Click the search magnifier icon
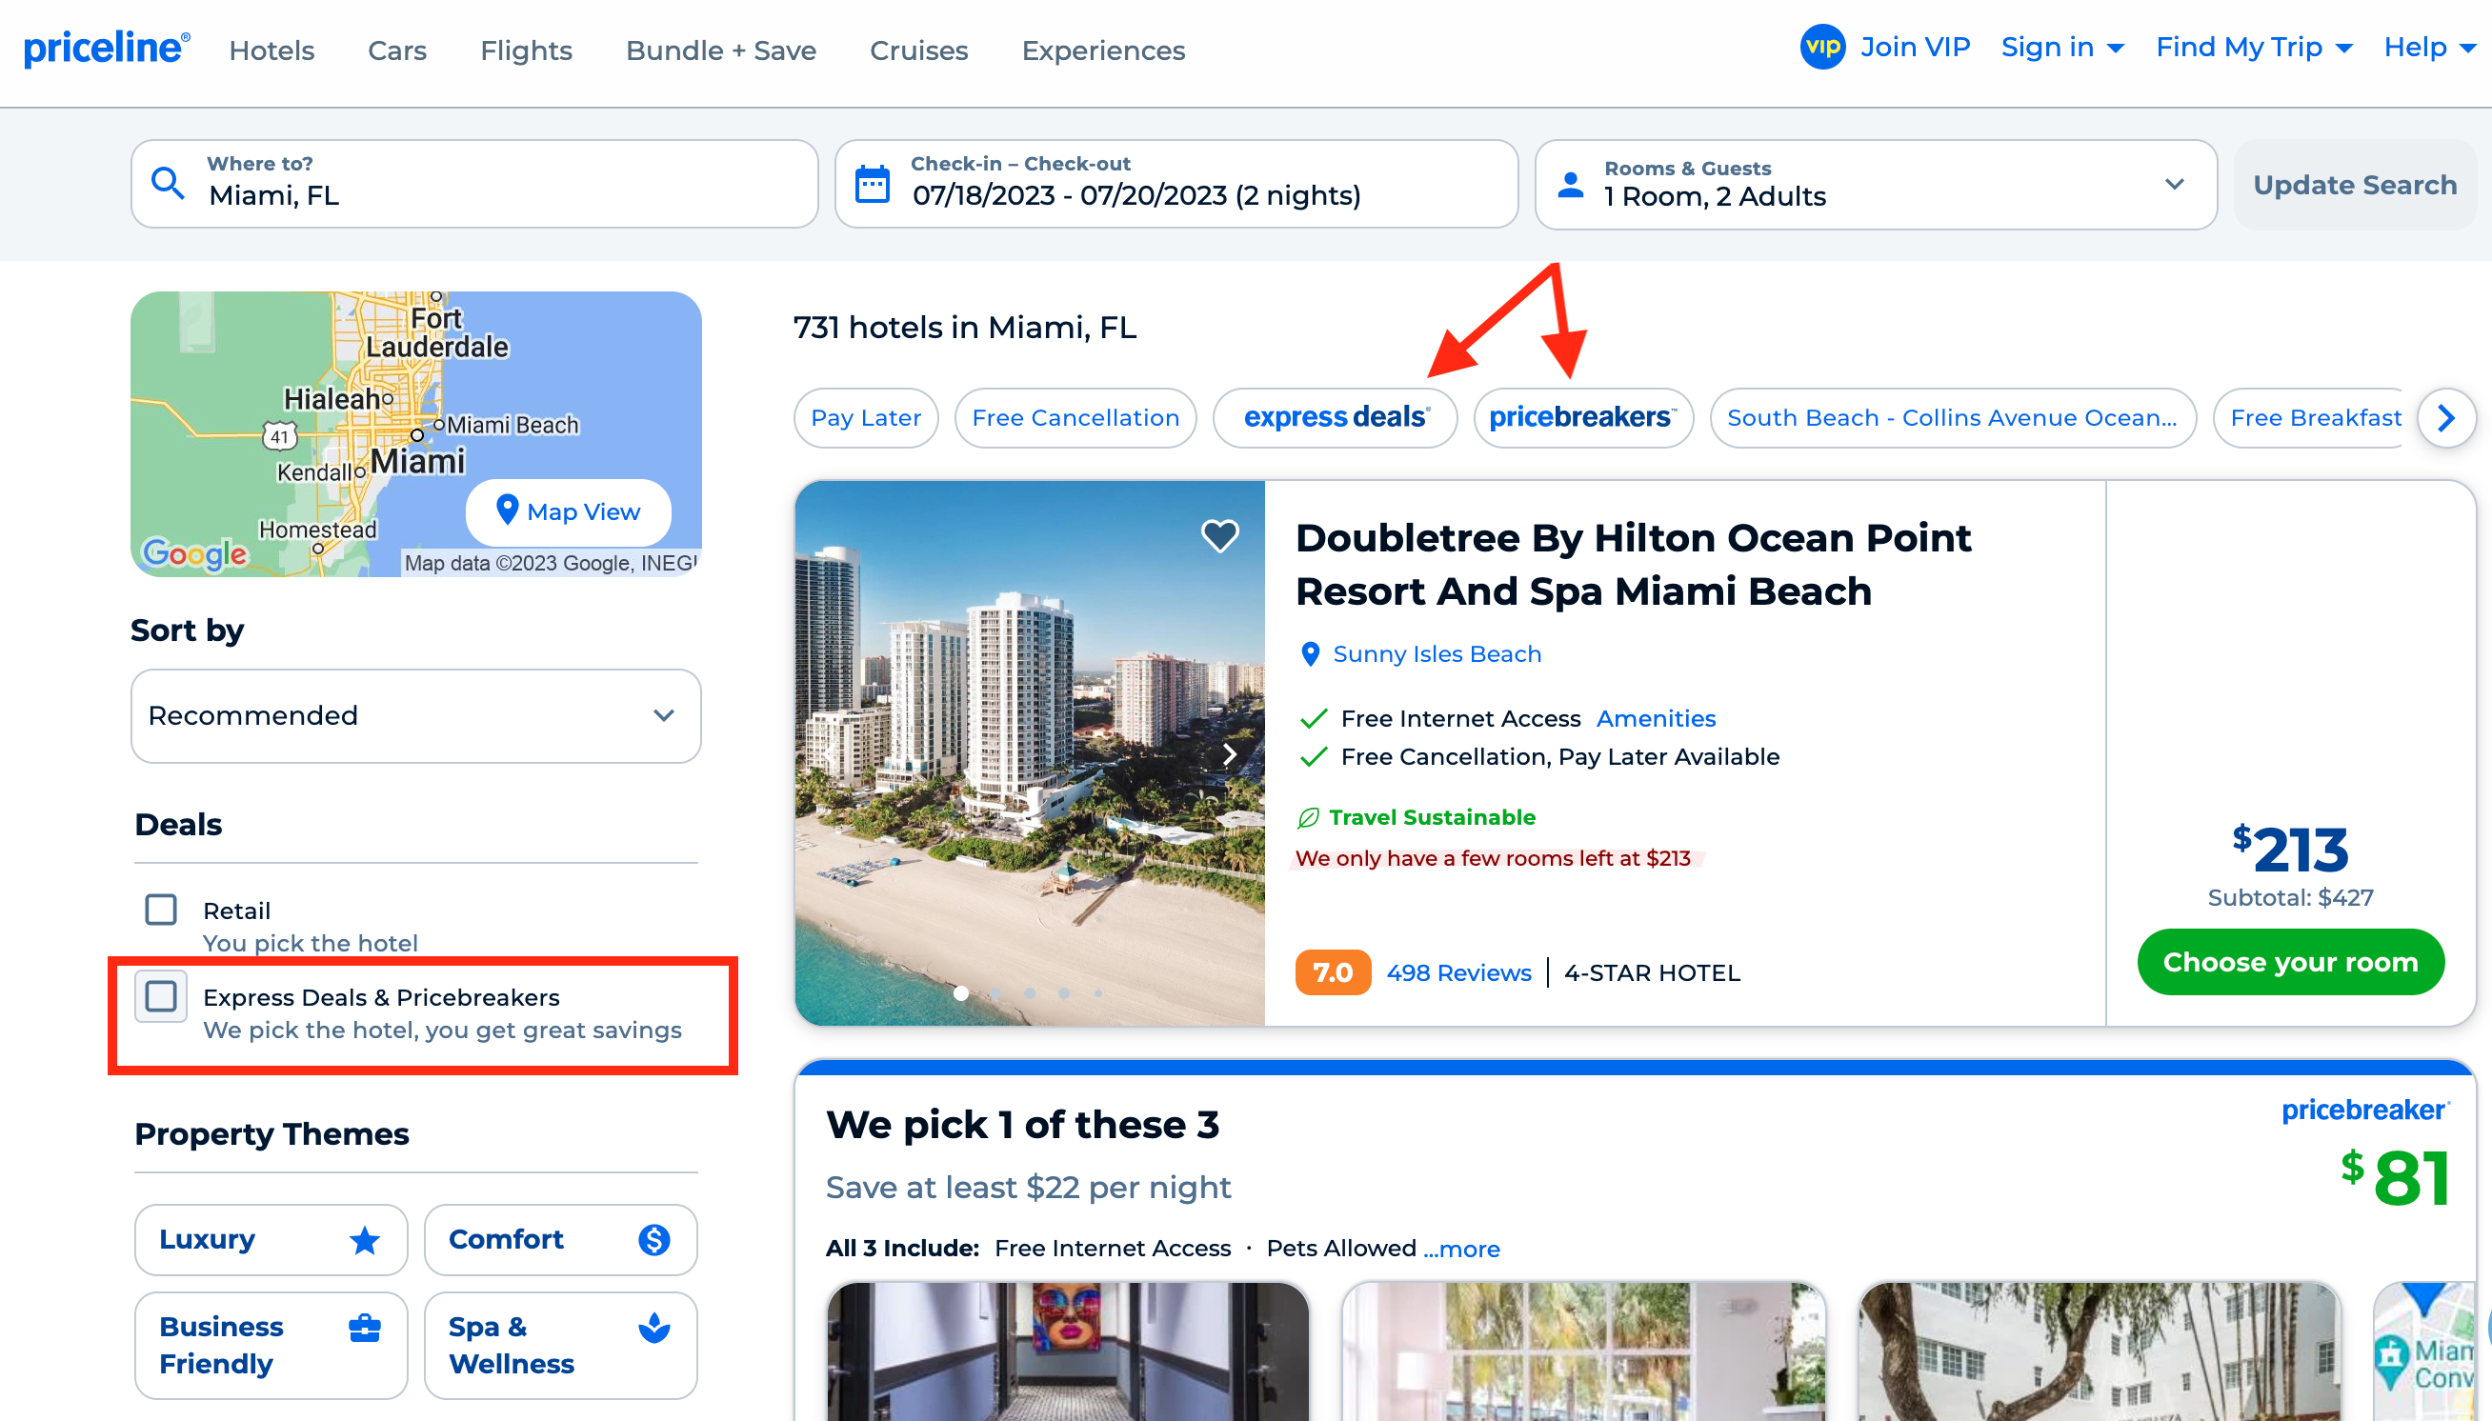The height and width of the screenshot is (1421, 2492). coord(168,184)
